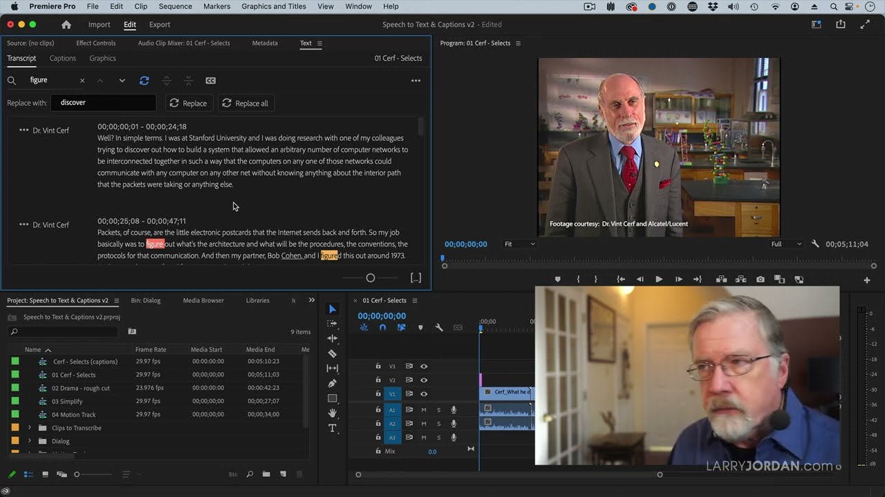885x497 pixels.
Task: Clear the figure search field
Action: 82,81
